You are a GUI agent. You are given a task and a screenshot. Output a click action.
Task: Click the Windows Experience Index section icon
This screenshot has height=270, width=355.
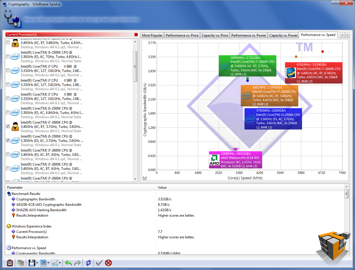[9, 226]
